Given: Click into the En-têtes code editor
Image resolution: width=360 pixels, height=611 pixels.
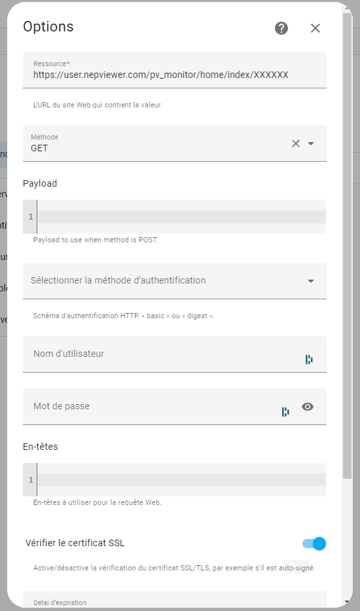Looking at the screenshot, I should pyautogui.click(x=181, y=479).
